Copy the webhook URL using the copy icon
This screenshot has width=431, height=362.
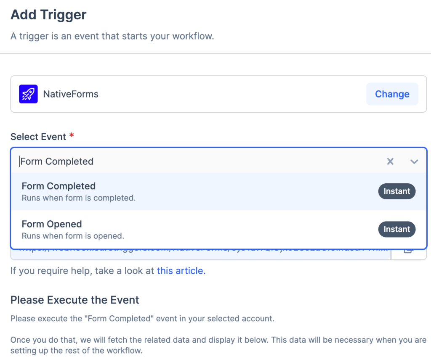408,251
